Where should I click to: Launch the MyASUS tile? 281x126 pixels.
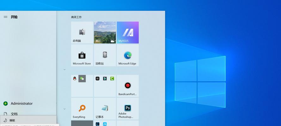128,32
